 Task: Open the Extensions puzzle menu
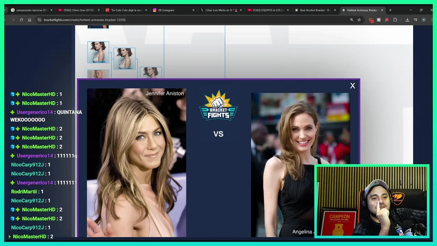point(395,20)
